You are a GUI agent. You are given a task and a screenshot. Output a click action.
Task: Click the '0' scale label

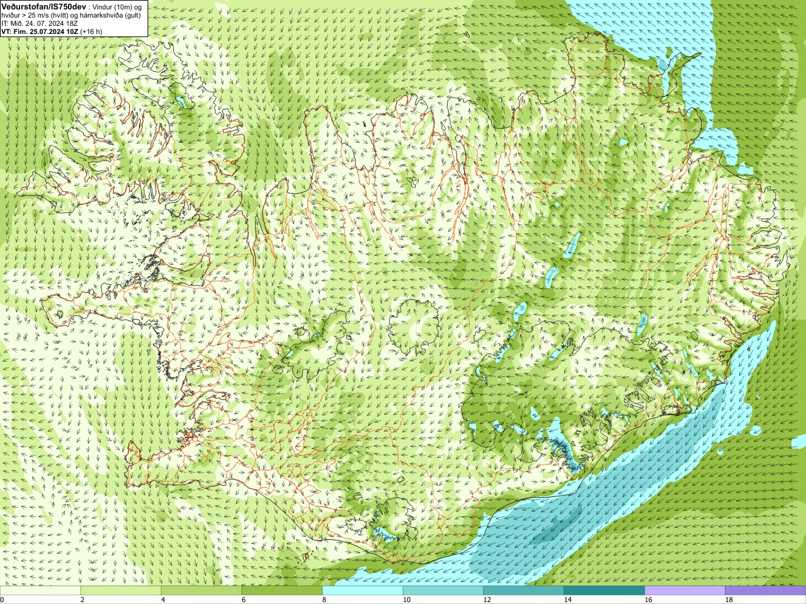point(2,600)
